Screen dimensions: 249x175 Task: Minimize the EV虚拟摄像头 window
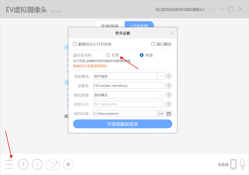coord(222,9)
